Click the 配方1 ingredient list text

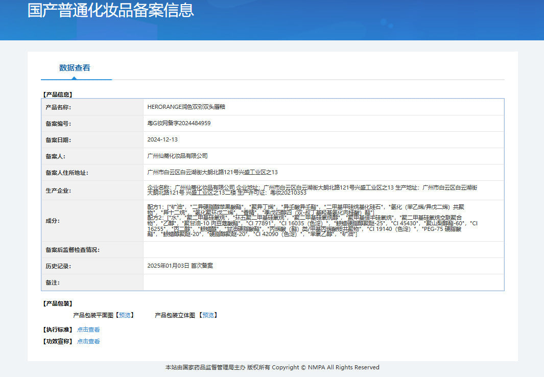[306, 209]
